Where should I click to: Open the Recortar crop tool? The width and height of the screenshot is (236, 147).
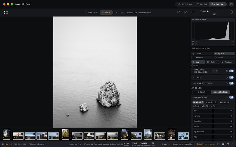point(202,57)
